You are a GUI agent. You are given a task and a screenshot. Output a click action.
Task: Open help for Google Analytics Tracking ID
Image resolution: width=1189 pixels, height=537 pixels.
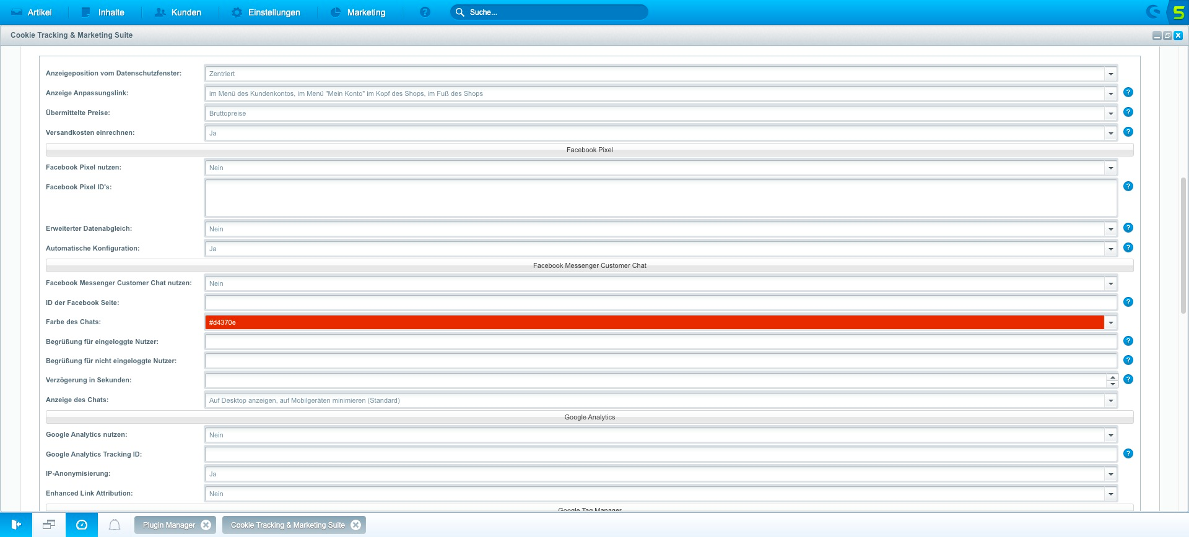tap(1128, 453)
